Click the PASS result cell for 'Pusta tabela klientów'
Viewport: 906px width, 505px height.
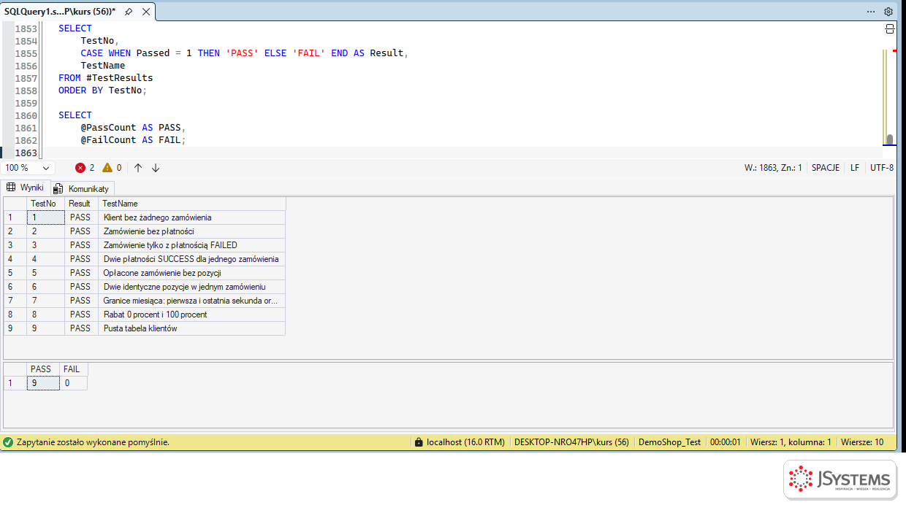coord(81,328)
